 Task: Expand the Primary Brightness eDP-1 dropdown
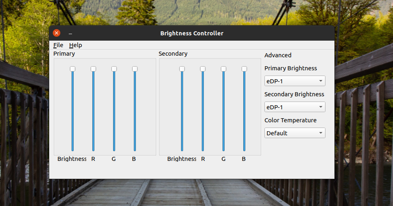[295, 81]
